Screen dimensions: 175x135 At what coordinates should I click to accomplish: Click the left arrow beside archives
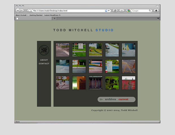(x=101, y=99)
